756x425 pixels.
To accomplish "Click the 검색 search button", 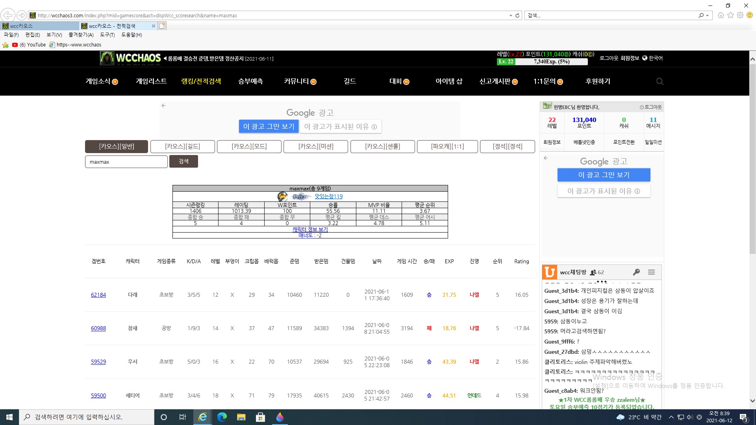I will [183, 161].
